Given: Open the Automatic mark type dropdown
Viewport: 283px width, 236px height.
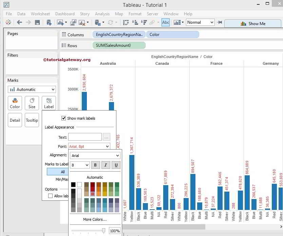Looking at the screenshot, I should tap(32, 90).
